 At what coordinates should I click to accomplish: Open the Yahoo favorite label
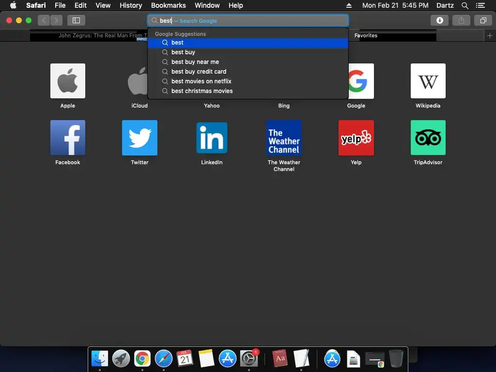212,106
